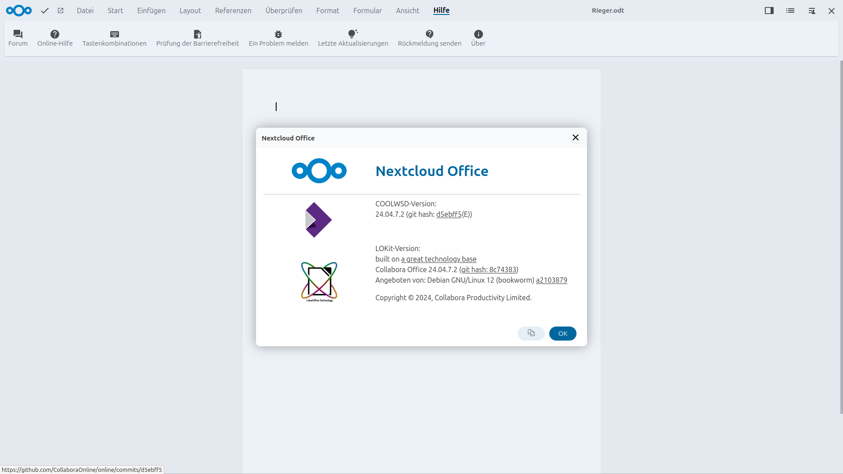The height and width of the screenshot is (474, 843).
Task: Follow the 'a great technology base' link
Action: click(439, 259)
